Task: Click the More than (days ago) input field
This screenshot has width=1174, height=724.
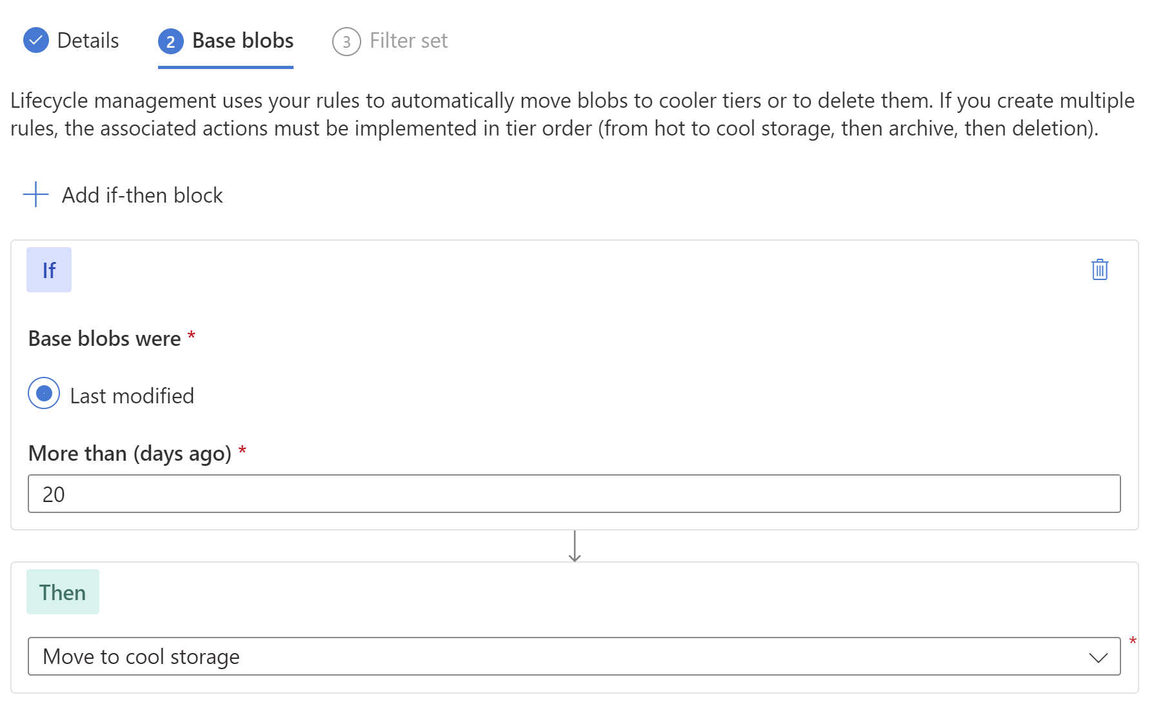Action: point(574,494)
